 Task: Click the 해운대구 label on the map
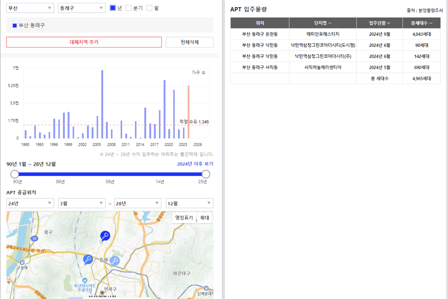pos(182,273)
